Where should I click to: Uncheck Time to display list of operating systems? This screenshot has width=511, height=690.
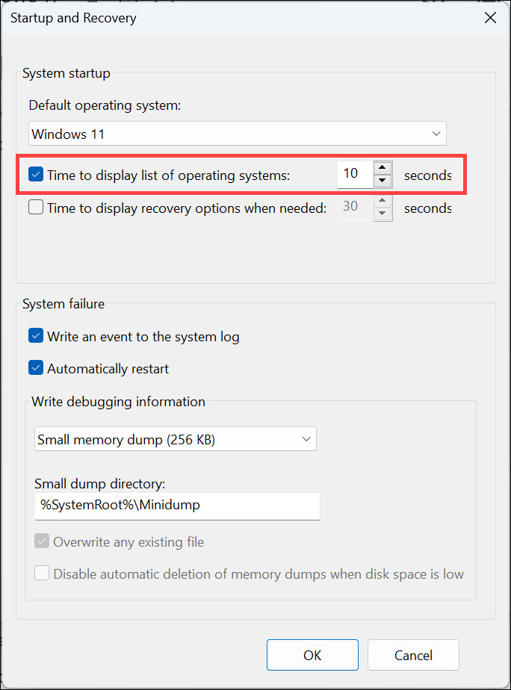tap(36, 175)
